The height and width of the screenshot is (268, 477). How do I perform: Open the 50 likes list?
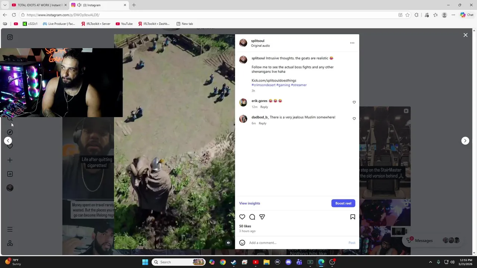(x=245, y=226)
